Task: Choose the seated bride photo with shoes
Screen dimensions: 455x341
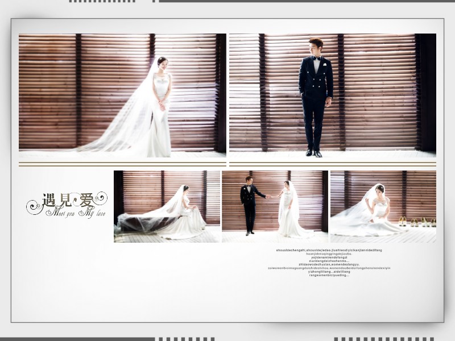Action: click(383, 206)
